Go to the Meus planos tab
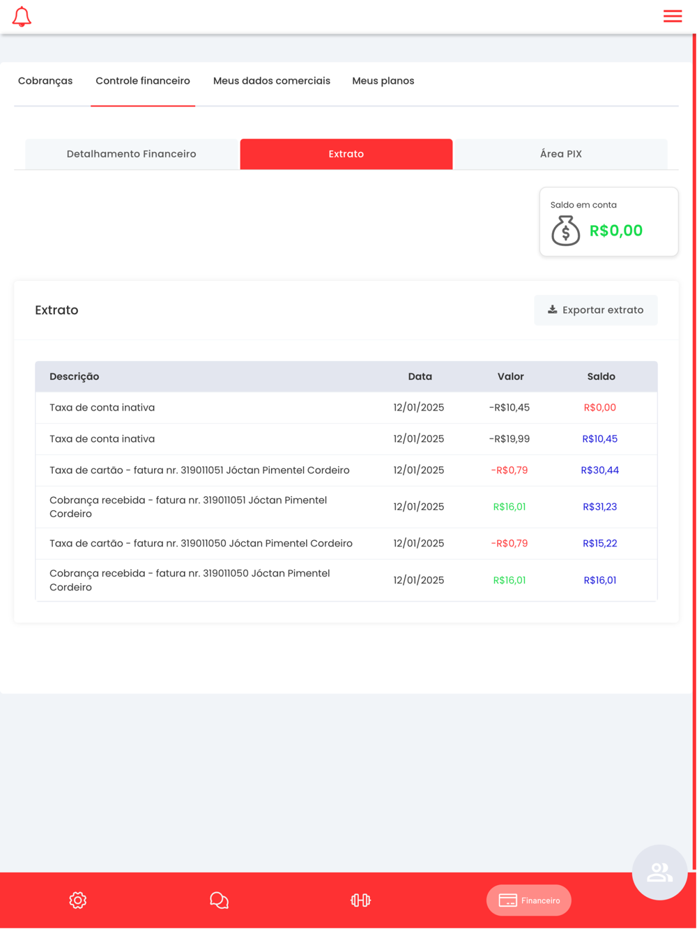The height and width of the screenshot is (929, 697). 383,81
